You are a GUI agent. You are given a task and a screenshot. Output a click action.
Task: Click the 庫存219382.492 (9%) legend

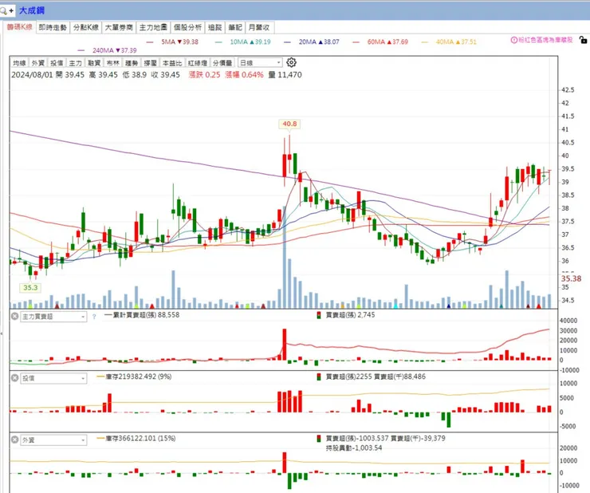(x=134, y=377)
